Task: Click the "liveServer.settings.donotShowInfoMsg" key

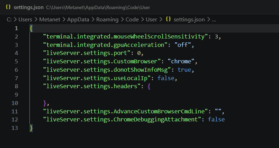Action: click(x=107, y=70)
